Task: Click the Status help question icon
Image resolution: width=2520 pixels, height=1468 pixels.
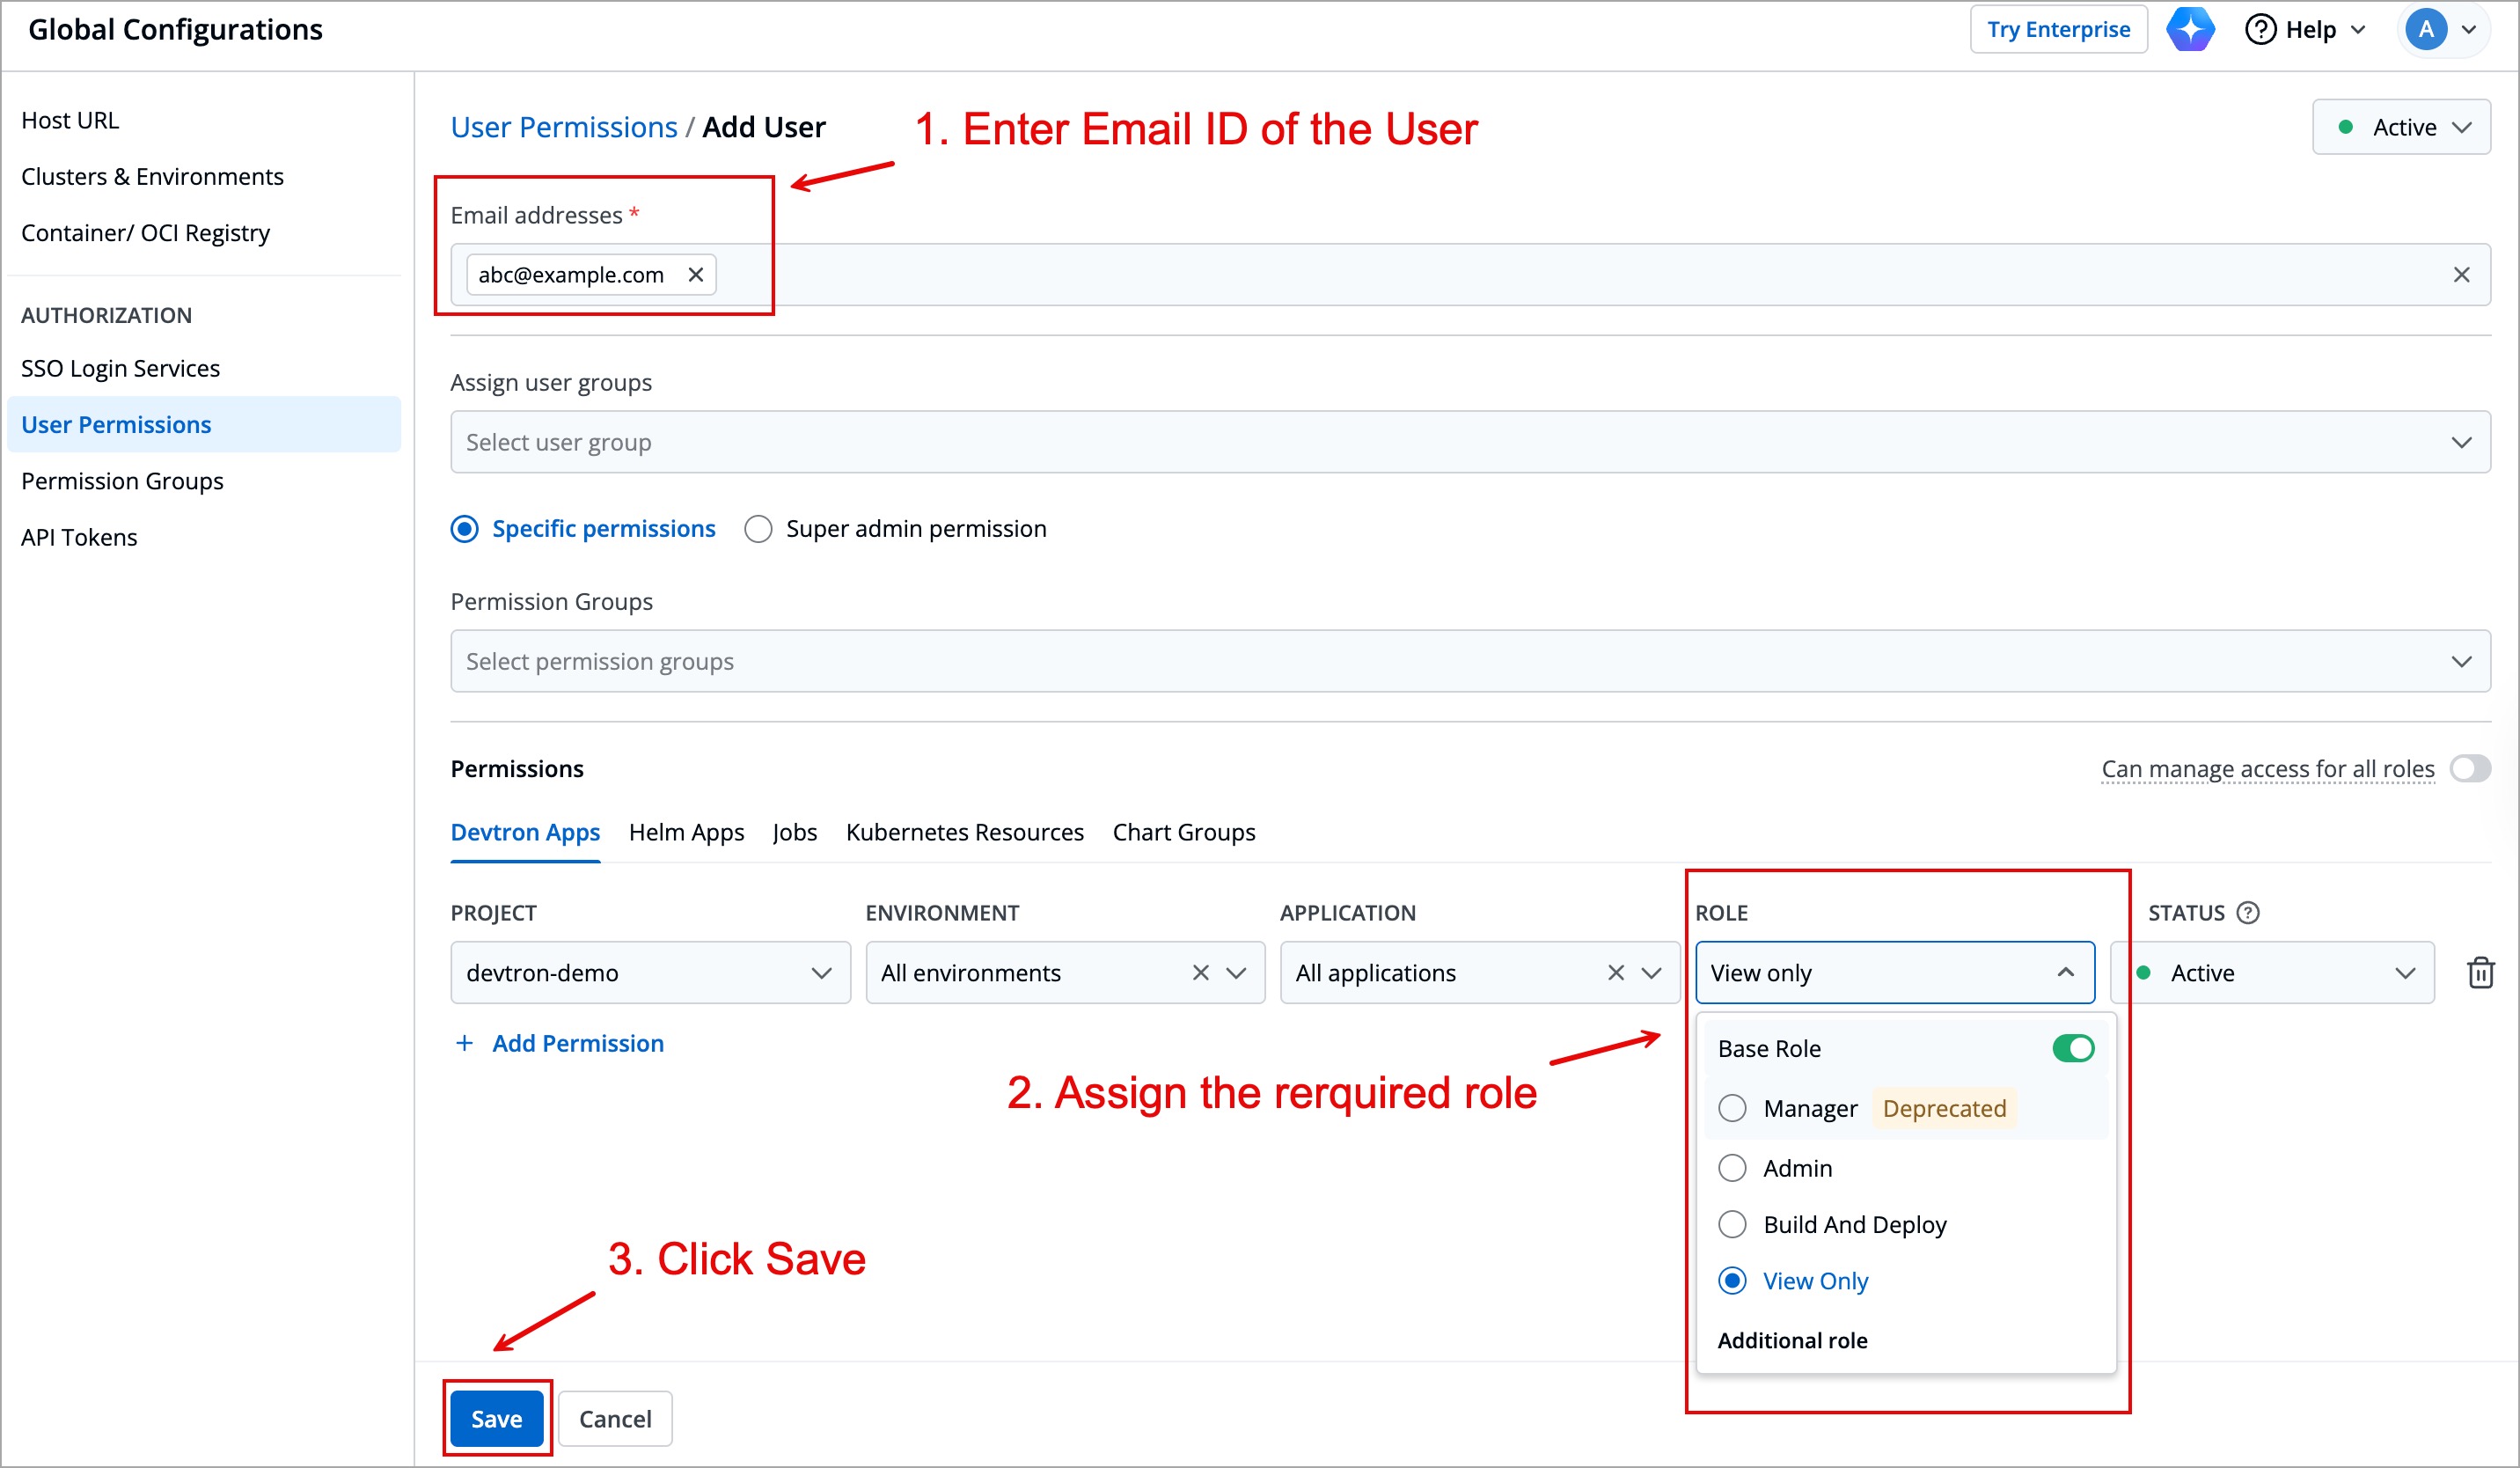Action: [x=2248, y=912]
